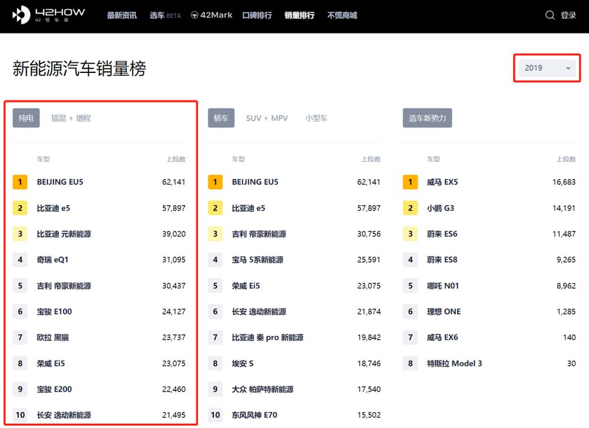Click 东风风神 E70 entry

coord(254,415)
